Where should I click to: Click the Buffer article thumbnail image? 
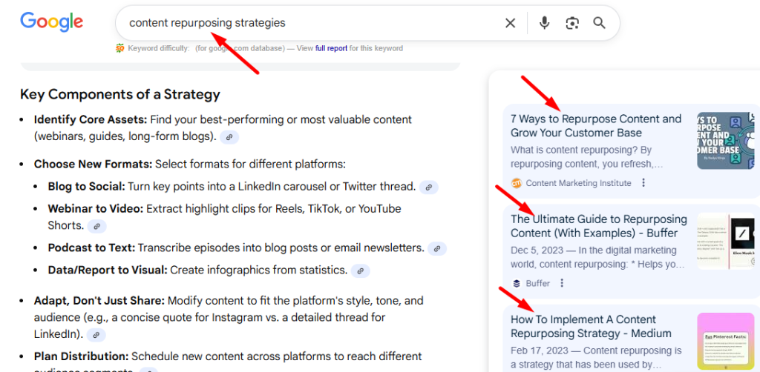[726, 241]
